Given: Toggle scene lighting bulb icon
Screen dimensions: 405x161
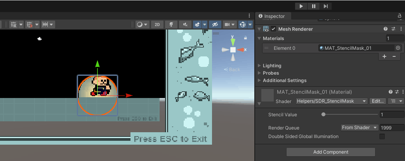Looking at the screenshot, I should [171, 24].
